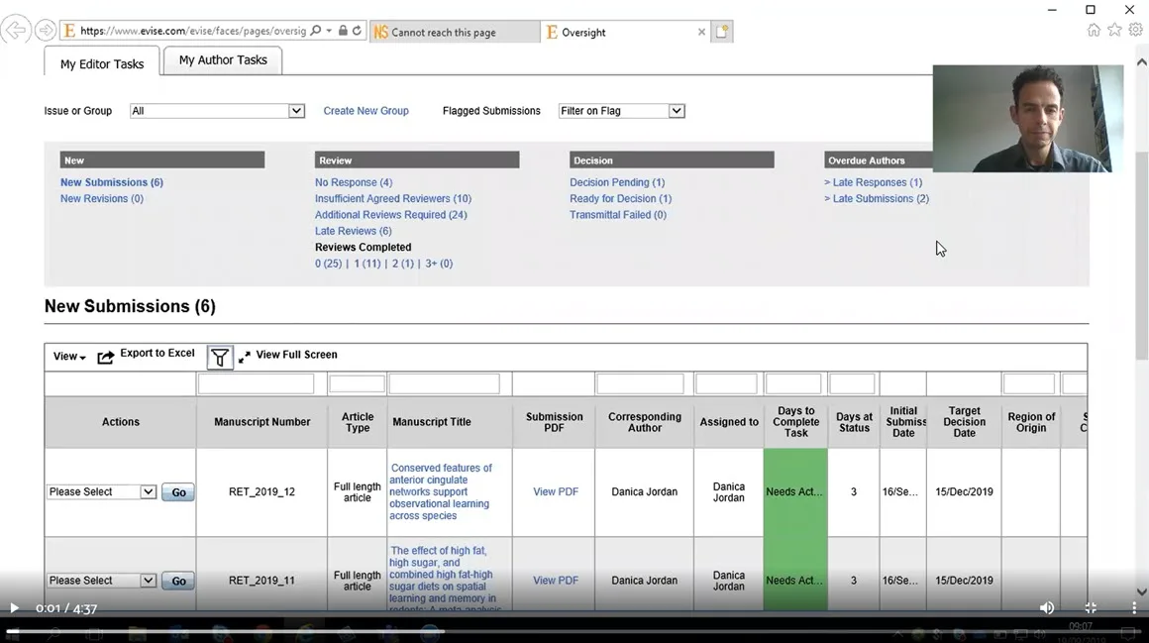Image resolution: width=1149 pixels, height=643 pixels.
Task: Click the Export to Excel icon
Action: [x=106, y=357]
